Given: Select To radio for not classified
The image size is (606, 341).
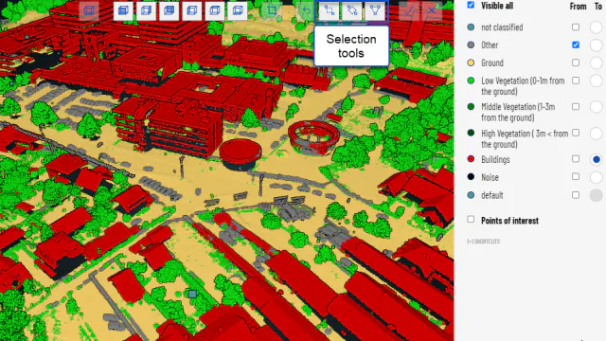Looking at the screenshot, I should point(596,27).
